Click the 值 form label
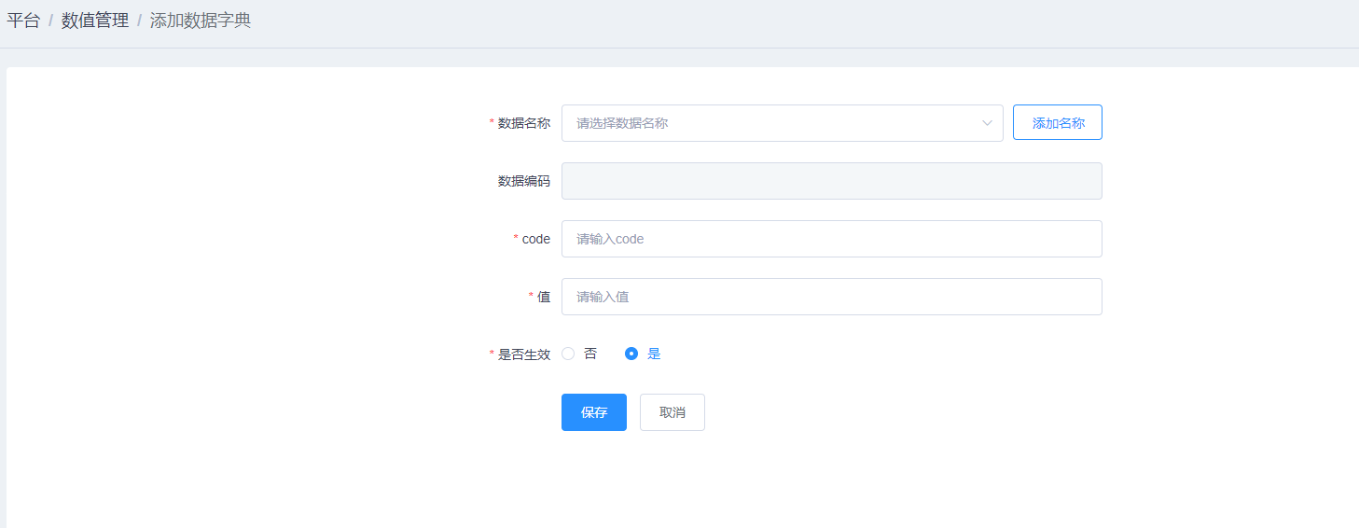The height and width of the screenshot is (528, 1359). [x=544, y=297]
